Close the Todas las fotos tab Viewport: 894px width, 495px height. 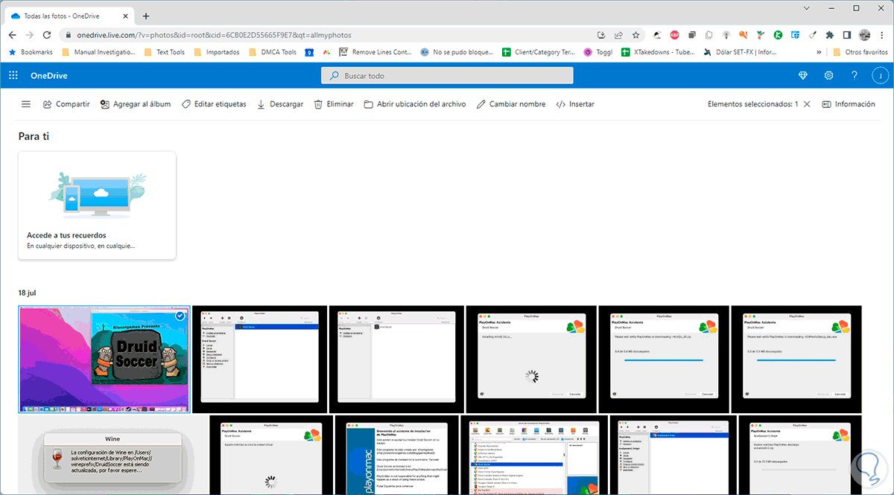(x=124, y=16)
